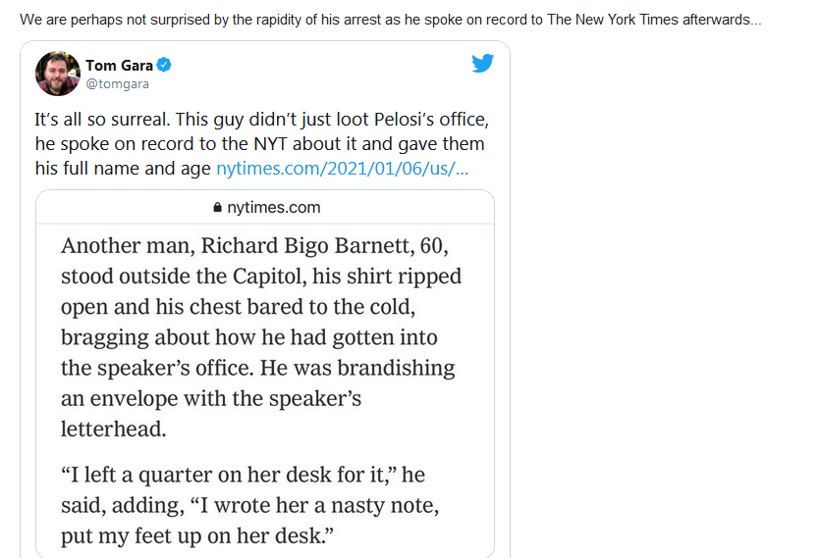Click the intro sentence above the tweet
The width and height of the screenshot is (821, 558).
[391, 20]
